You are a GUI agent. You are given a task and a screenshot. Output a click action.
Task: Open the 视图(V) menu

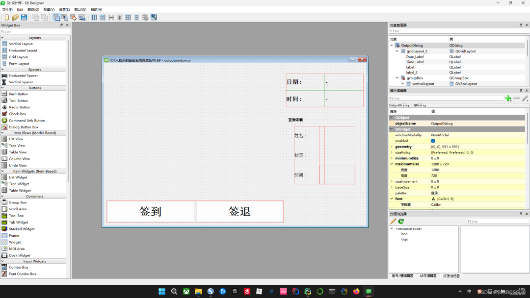click(49, 9)
